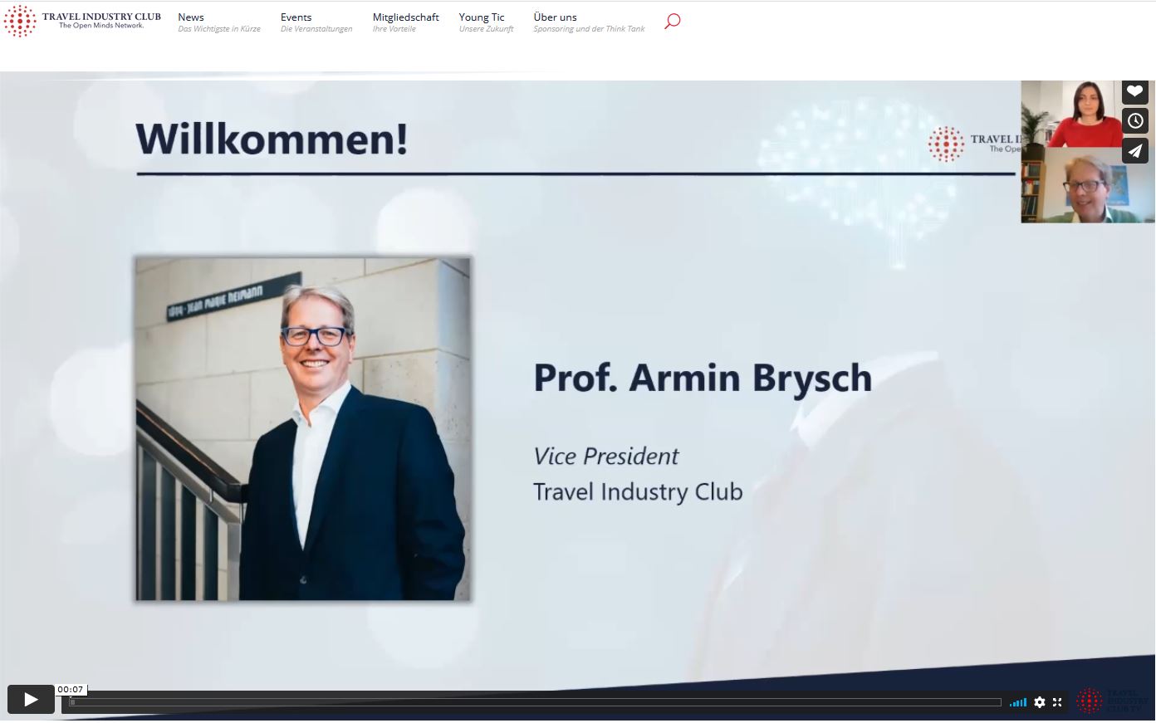
Task: Click the Prof. Armin Brysch name text
Action: [703, 378]
